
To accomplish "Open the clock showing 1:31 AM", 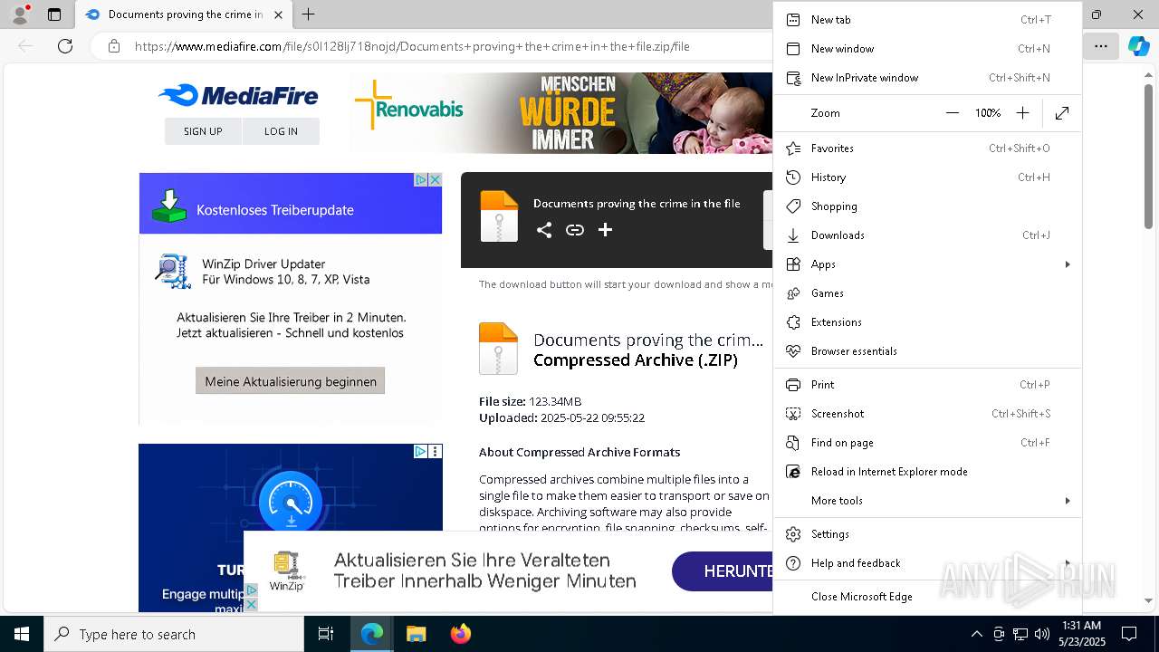I will [x=1081, y=634].
